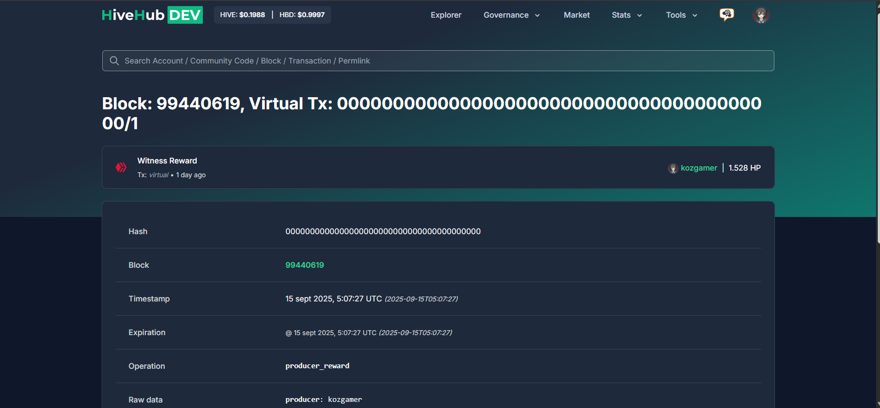Open the HiveHub DEV logo home link
This screenshot has width=880, height=408.
(x=152, y=15)
